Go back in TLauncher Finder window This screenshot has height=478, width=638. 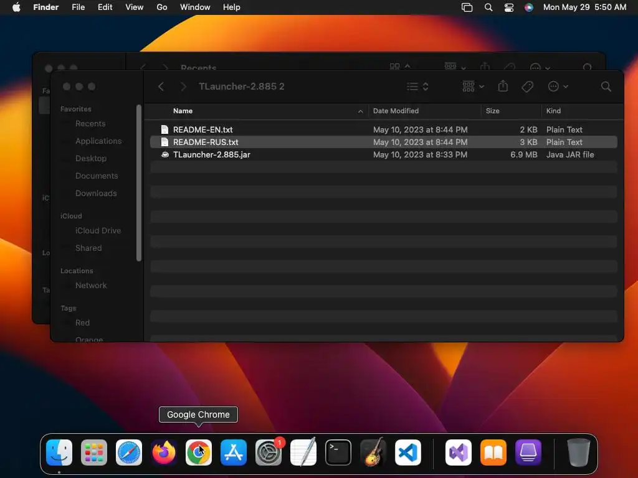click(x=161, y=87)
